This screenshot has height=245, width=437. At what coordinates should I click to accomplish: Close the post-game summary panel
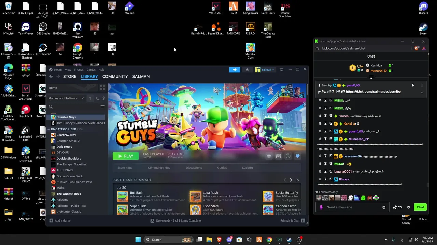pos(298,180)
